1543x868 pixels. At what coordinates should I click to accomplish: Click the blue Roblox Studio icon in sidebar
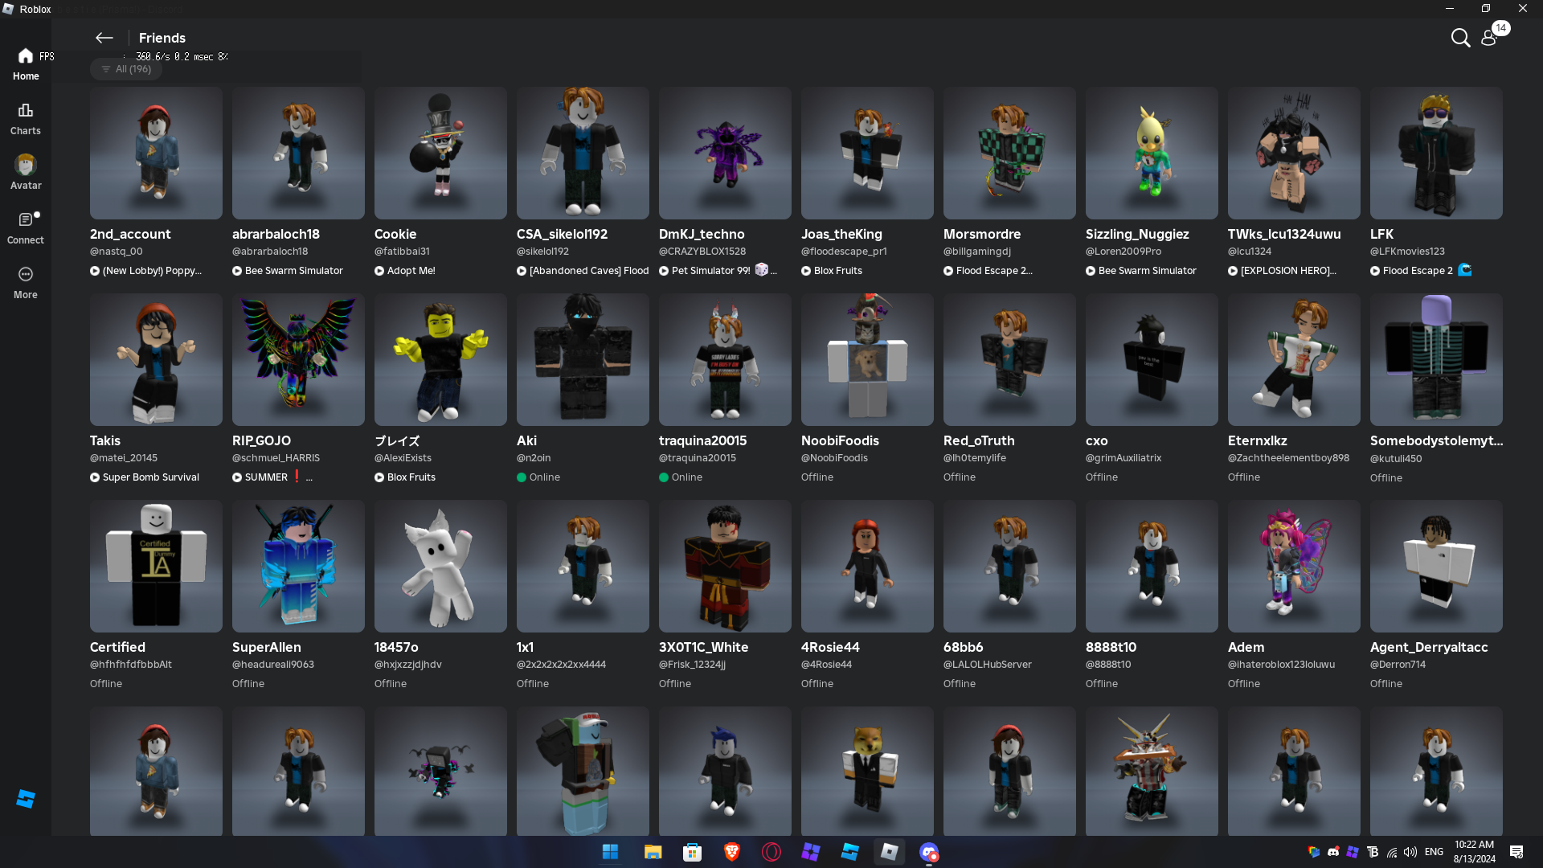pyautogui.click(x=26, y=799)
